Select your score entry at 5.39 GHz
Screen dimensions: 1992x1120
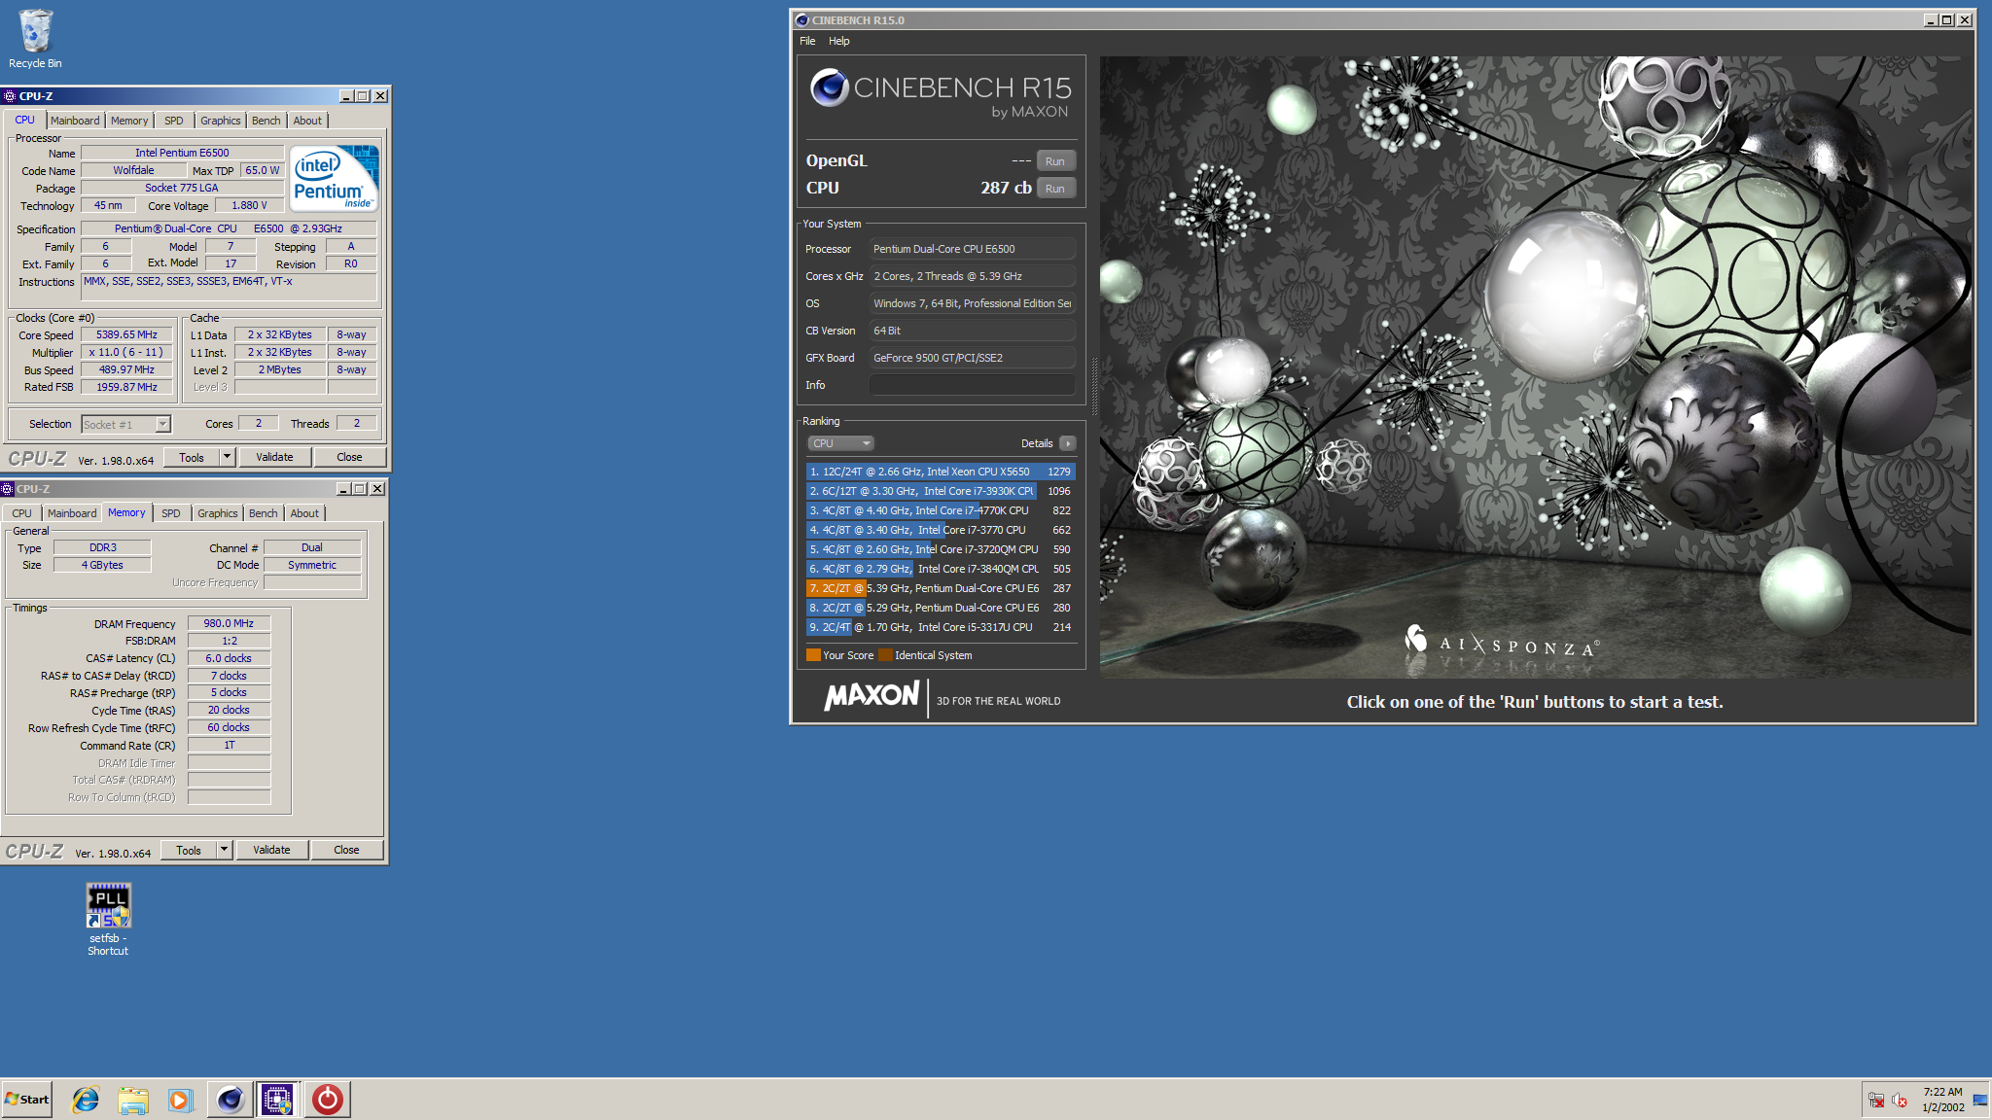coord(940,588)
